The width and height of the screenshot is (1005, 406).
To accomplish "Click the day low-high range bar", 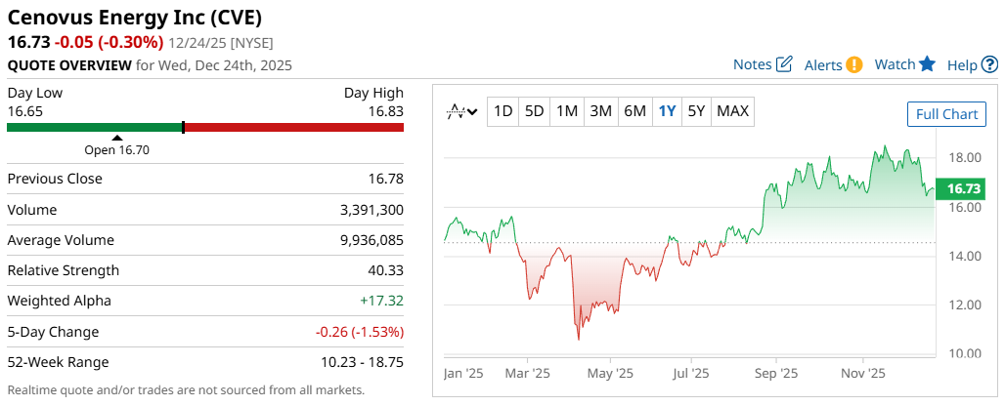I will 205,127.
